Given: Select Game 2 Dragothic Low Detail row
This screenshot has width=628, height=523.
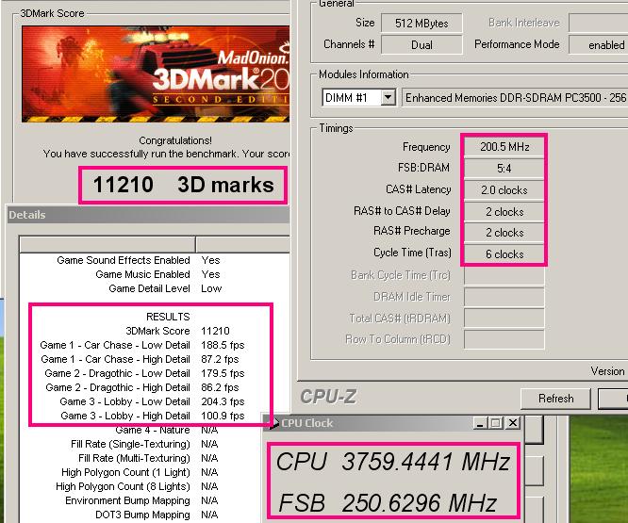Looking at the screenshot, I should pyautogui.click(x=155, y=373).
